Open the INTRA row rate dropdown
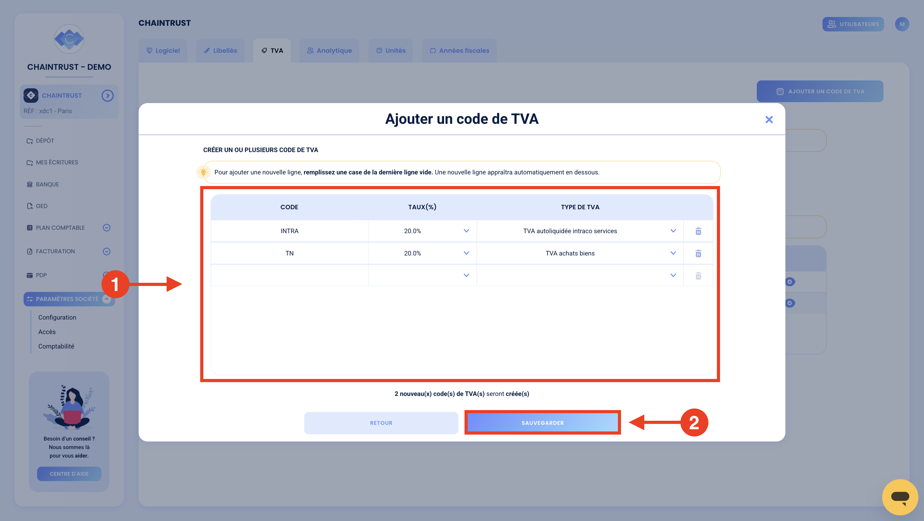The height and width of the screenshot is (521, 924). pyautogui.click(x=466, y=231)
